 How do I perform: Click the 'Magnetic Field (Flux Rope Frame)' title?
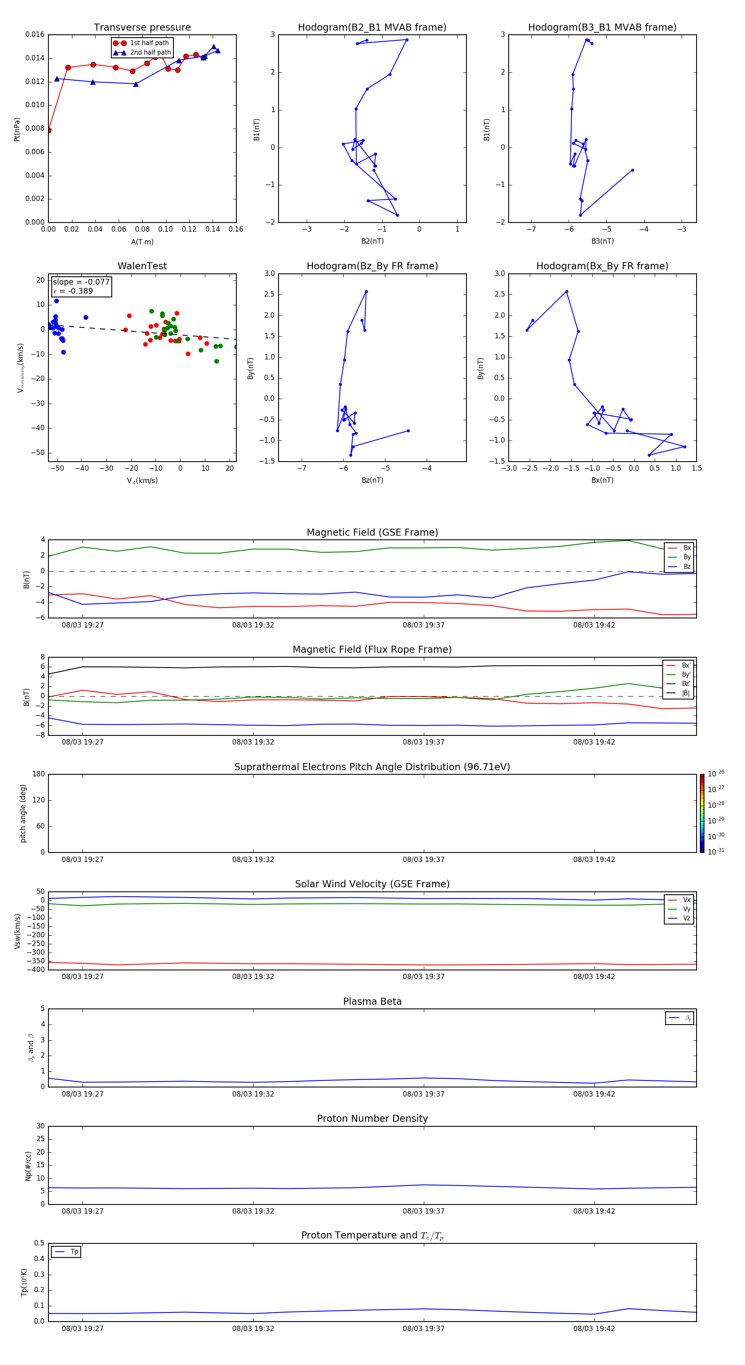click(x=372, y=650)
